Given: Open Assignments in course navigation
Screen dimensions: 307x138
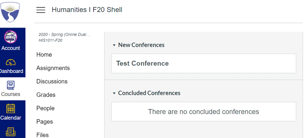Looking at the screenshot, I should 53,68.
